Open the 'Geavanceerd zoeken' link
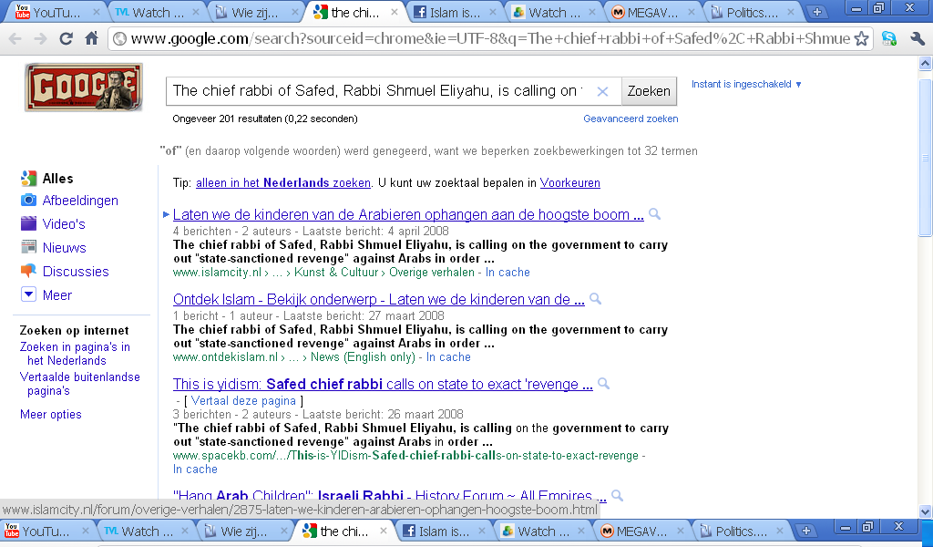The image size is (933, 547). (631, 119)
